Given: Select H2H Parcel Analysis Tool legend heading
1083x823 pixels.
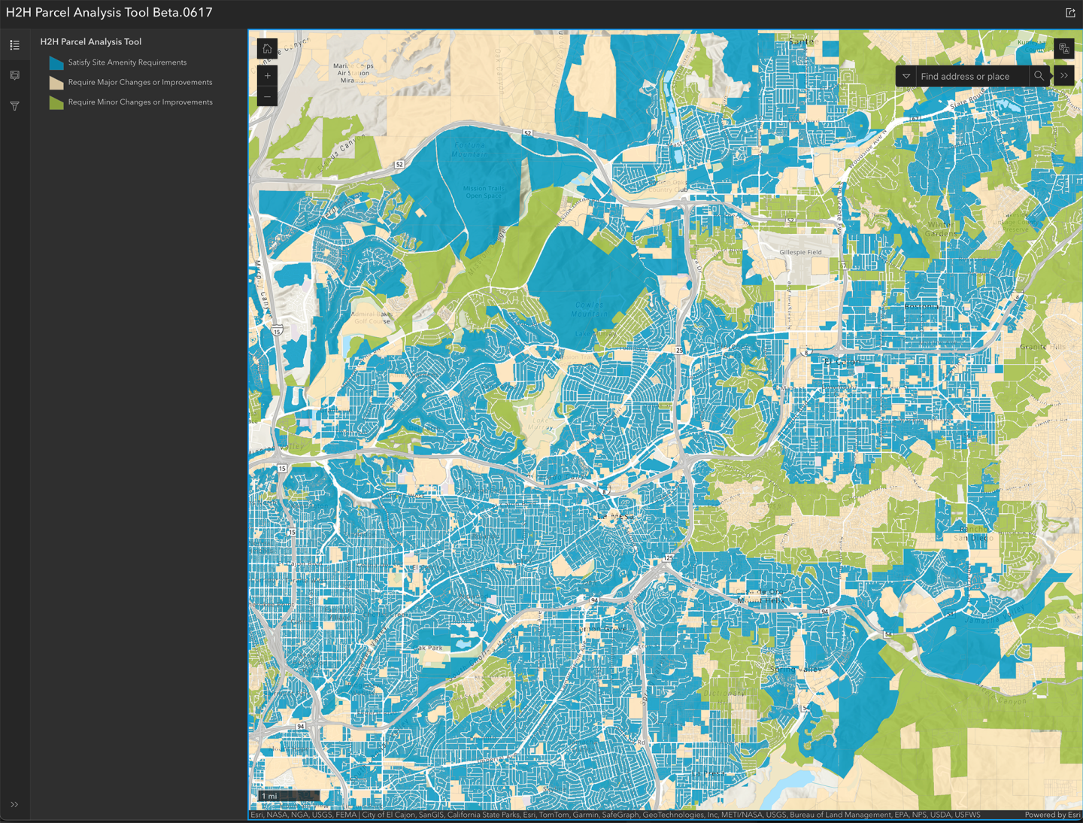Looking at the screenshot, I should pyautogui.click(x=90, y=42).
